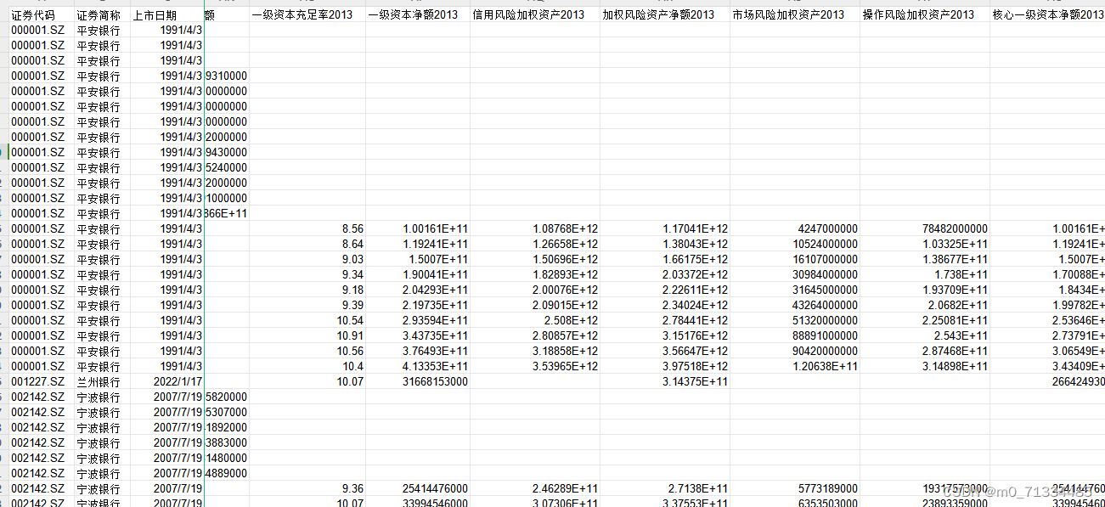Choose operational risk cell 3.14898E+11
Viewport: 1105px width, 507px height.
[925, 366]
